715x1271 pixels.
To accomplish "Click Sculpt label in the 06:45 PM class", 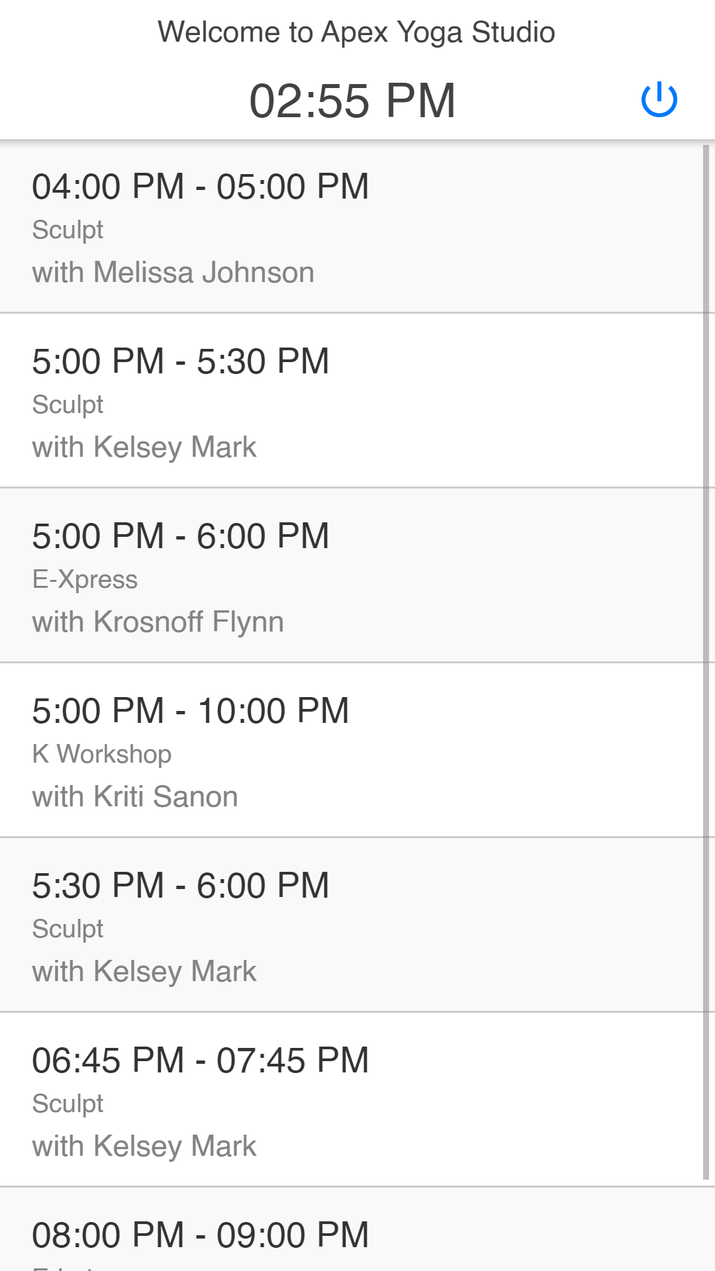I will [68, 1104].
